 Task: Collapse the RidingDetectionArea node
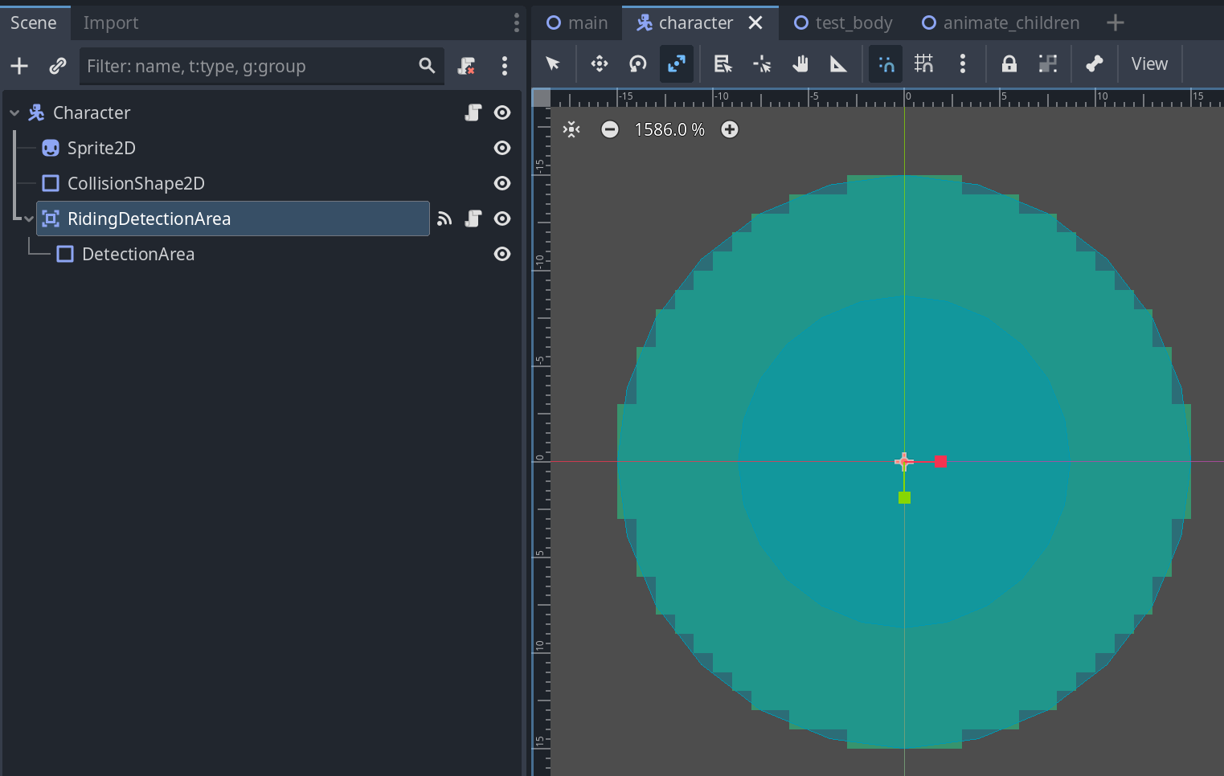[x=29, y=219]
